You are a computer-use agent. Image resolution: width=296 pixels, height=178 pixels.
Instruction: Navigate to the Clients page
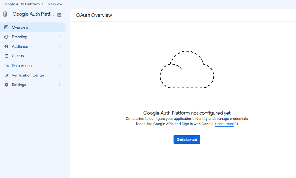pyautogui.click(x=33, y=56)
